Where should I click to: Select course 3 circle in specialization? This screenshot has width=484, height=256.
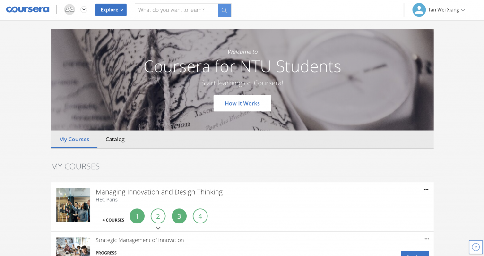179,216
